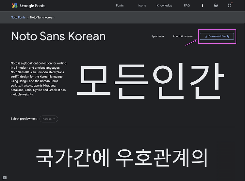
Task: Switch to the Specimen tab
Action: pos(157,36)
